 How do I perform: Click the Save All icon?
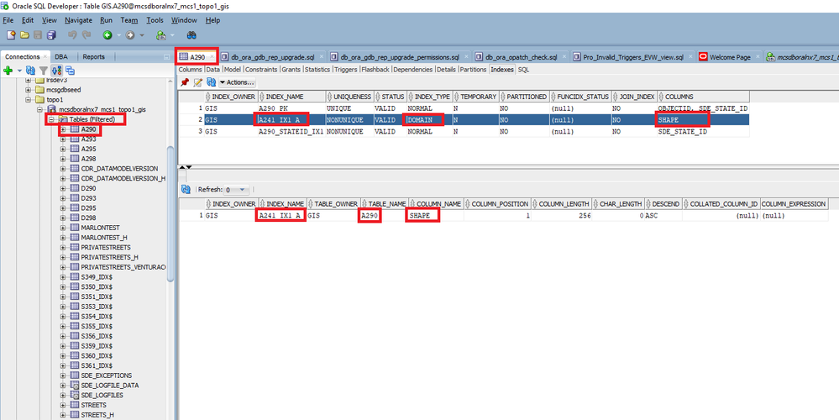click(x=51, y=35)
